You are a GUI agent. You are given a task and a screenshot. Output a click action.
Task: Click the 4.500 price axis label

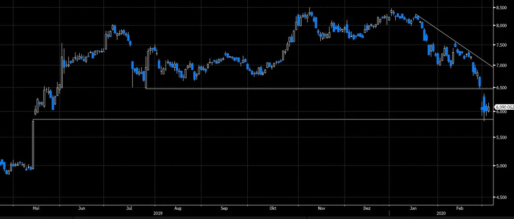502,197
